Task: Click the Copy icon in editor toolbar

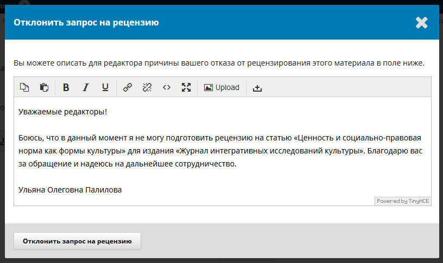Action: click(x=24, y=87)
